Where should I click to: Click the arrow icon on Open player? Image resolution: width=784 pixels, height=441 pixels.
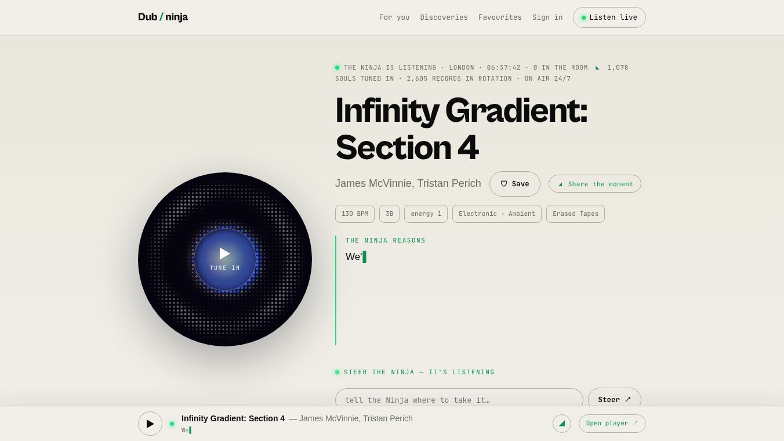(635, 423)
